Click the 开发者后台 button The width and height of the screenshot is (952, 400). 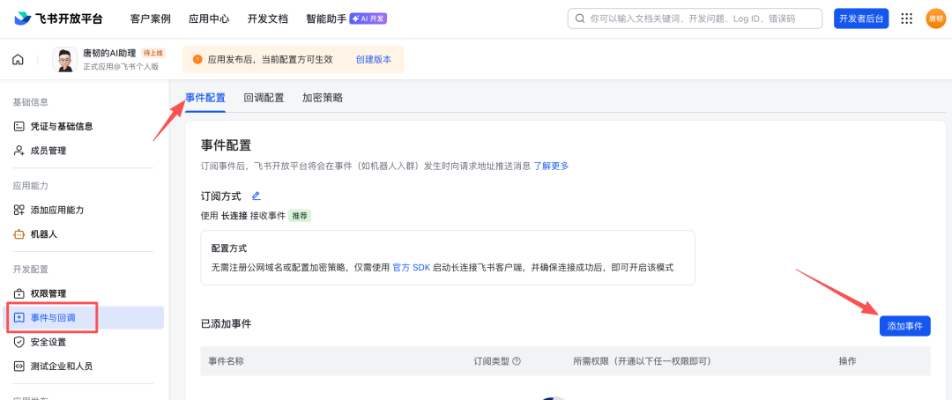pyautogui.click(x=861, y=19)
